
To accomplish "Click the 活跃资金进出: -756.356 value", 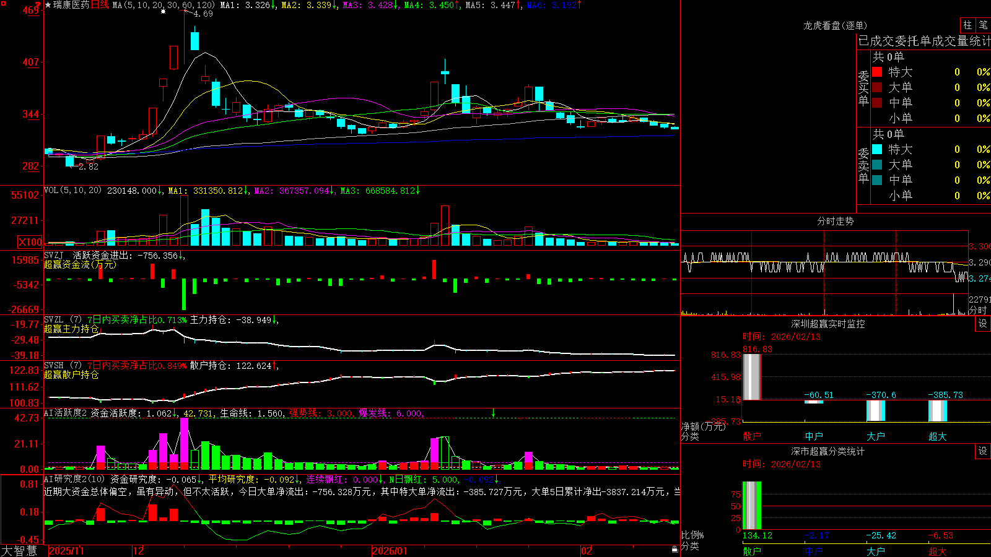I will tap(128, 255).
